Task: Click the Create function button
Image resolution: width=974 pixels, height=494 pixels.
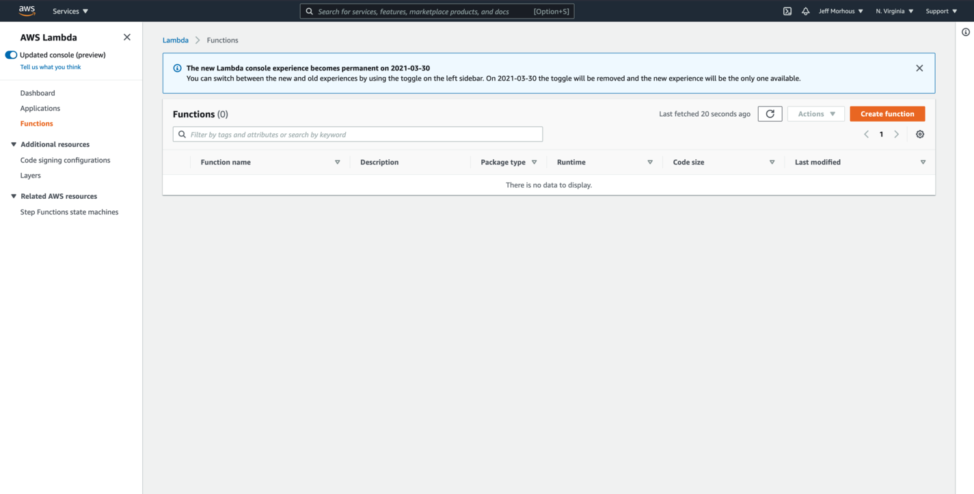Action: 887,113
